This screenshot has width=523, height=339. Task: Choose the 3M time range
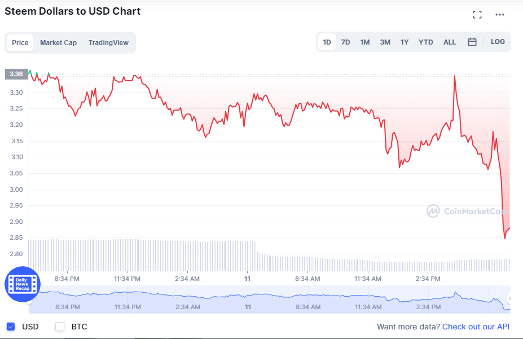pos(385,42)
